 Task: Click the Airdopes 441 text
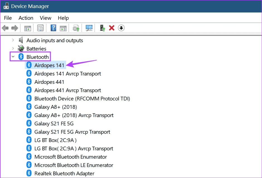[49, 82]
